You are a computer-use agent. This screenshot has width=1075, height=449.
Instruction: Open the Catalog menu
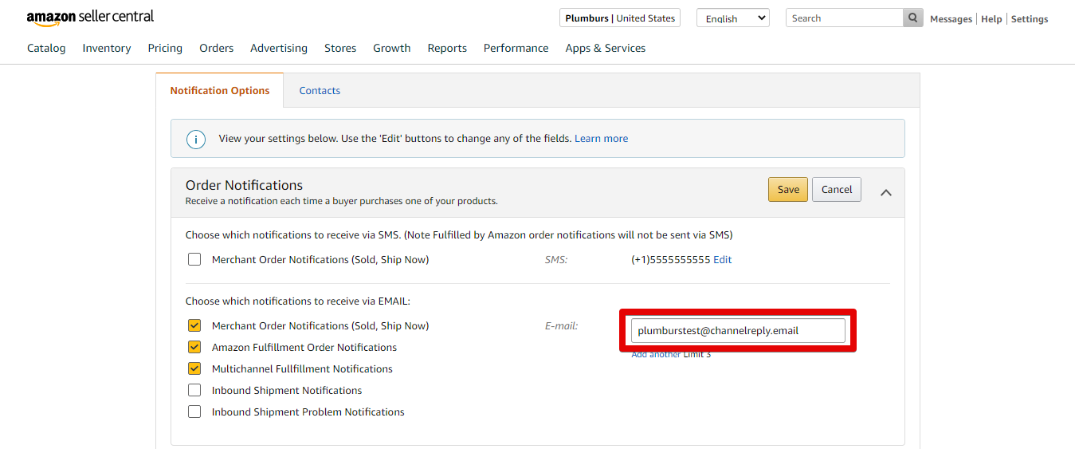[46, 48]
